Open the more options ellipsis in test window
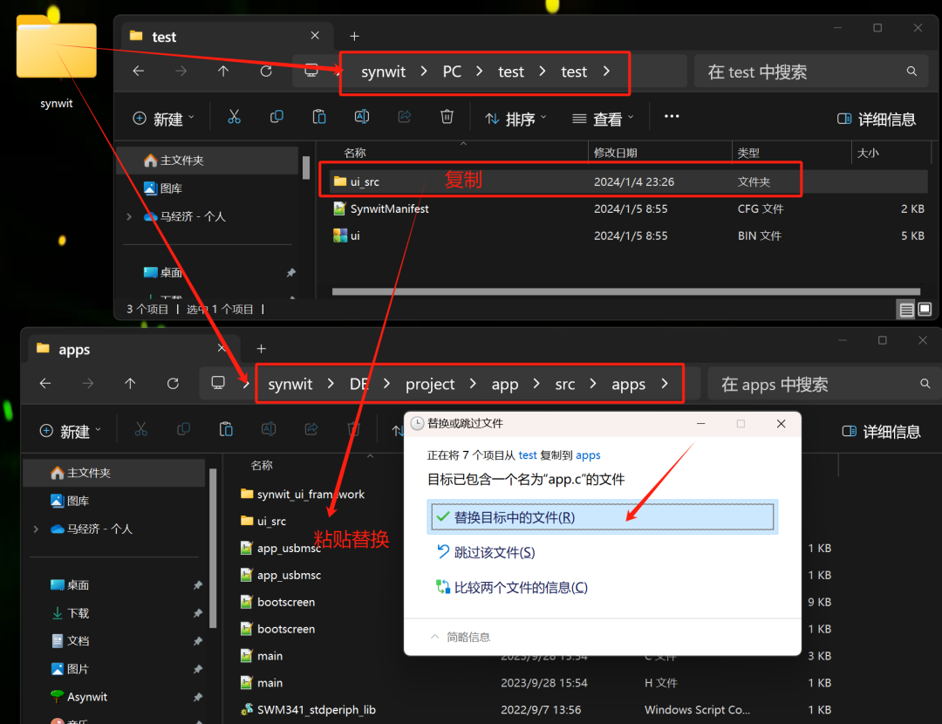 click(x=672, y=117)
